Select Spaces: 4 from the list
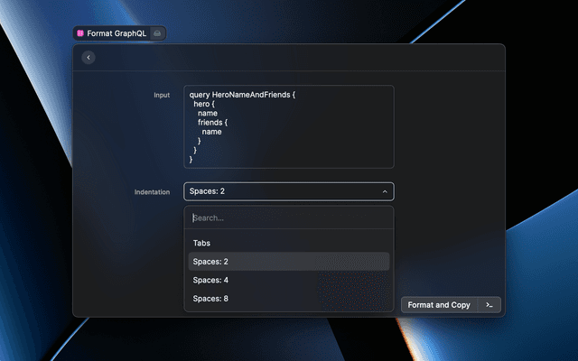Image resolution: width=578 pixels, height=361 pixels. [x=210, y=280]
